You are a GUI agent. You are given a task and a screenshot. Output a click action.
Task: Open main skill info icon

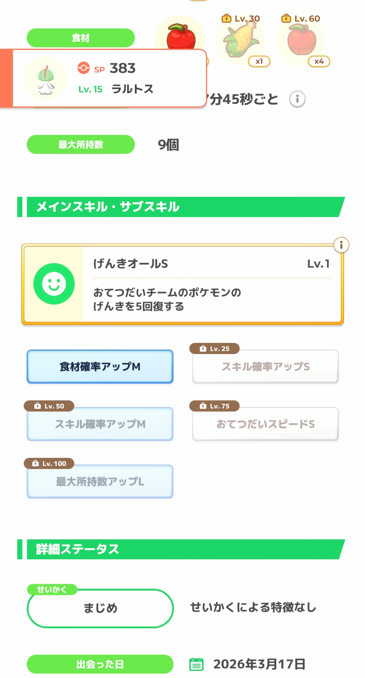(x=341, y=245)
